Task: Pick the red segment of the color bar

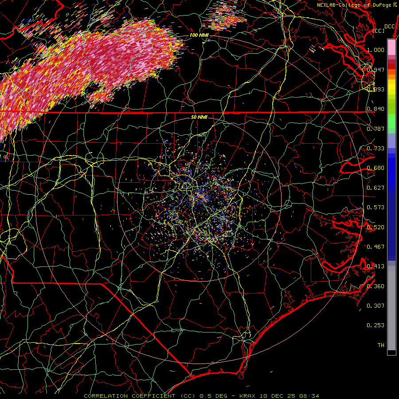Action: click(391, 66)
